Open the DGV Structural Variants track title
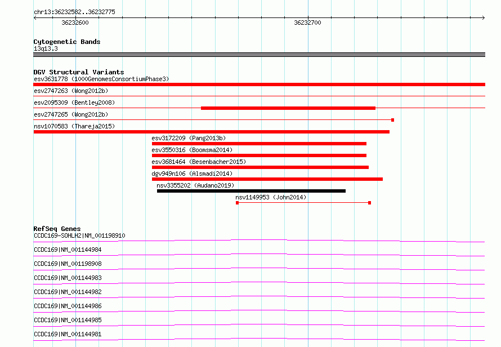501x347 pixels. pos(79,72)
